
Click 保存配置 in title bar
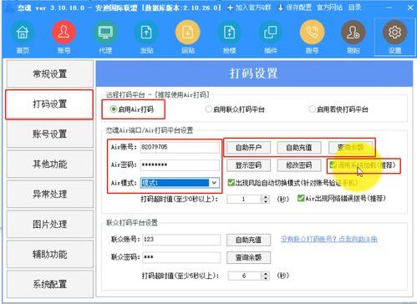295,8
